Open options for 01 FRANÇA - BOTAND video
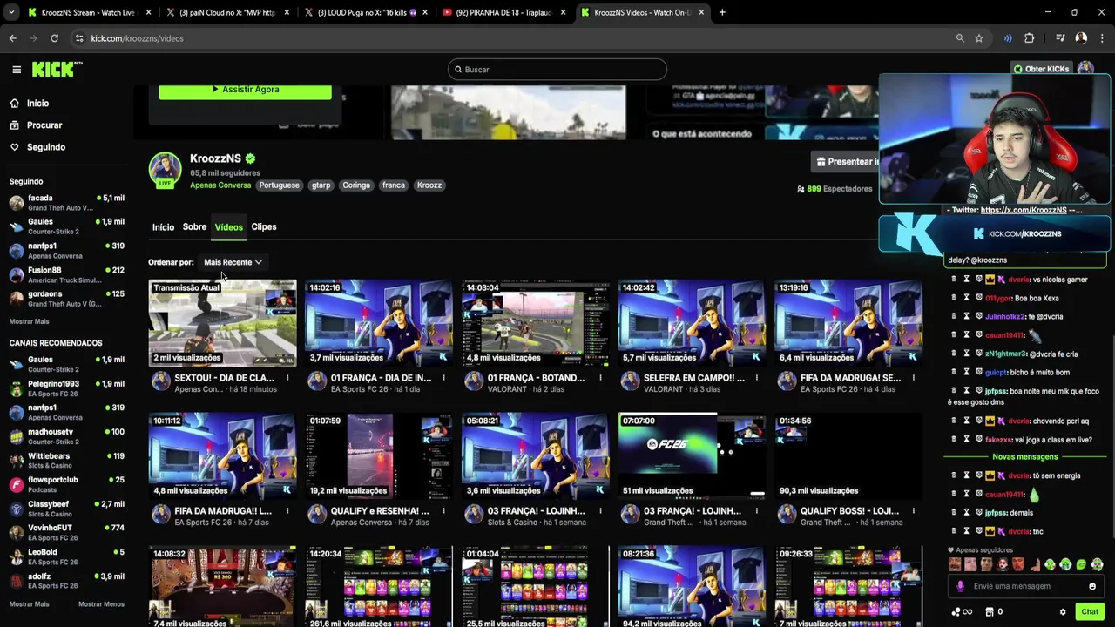 pyautogui.click(x=600, y=378)
